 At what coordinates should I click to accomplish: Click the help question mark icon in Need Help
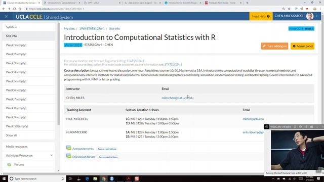(x=268, y=16)
